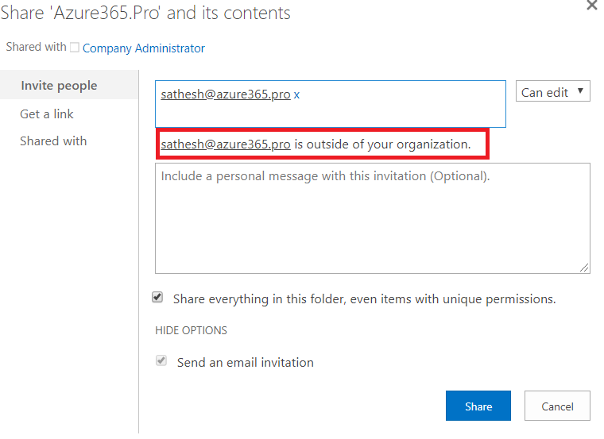The image size is (604, 439).
Task: Collapse options via 'HIDE OPTIONS'
Action: point(191,330)
